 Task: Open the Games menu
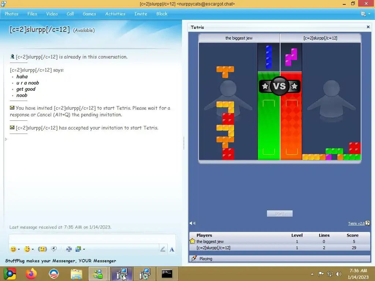click(89, 14)
